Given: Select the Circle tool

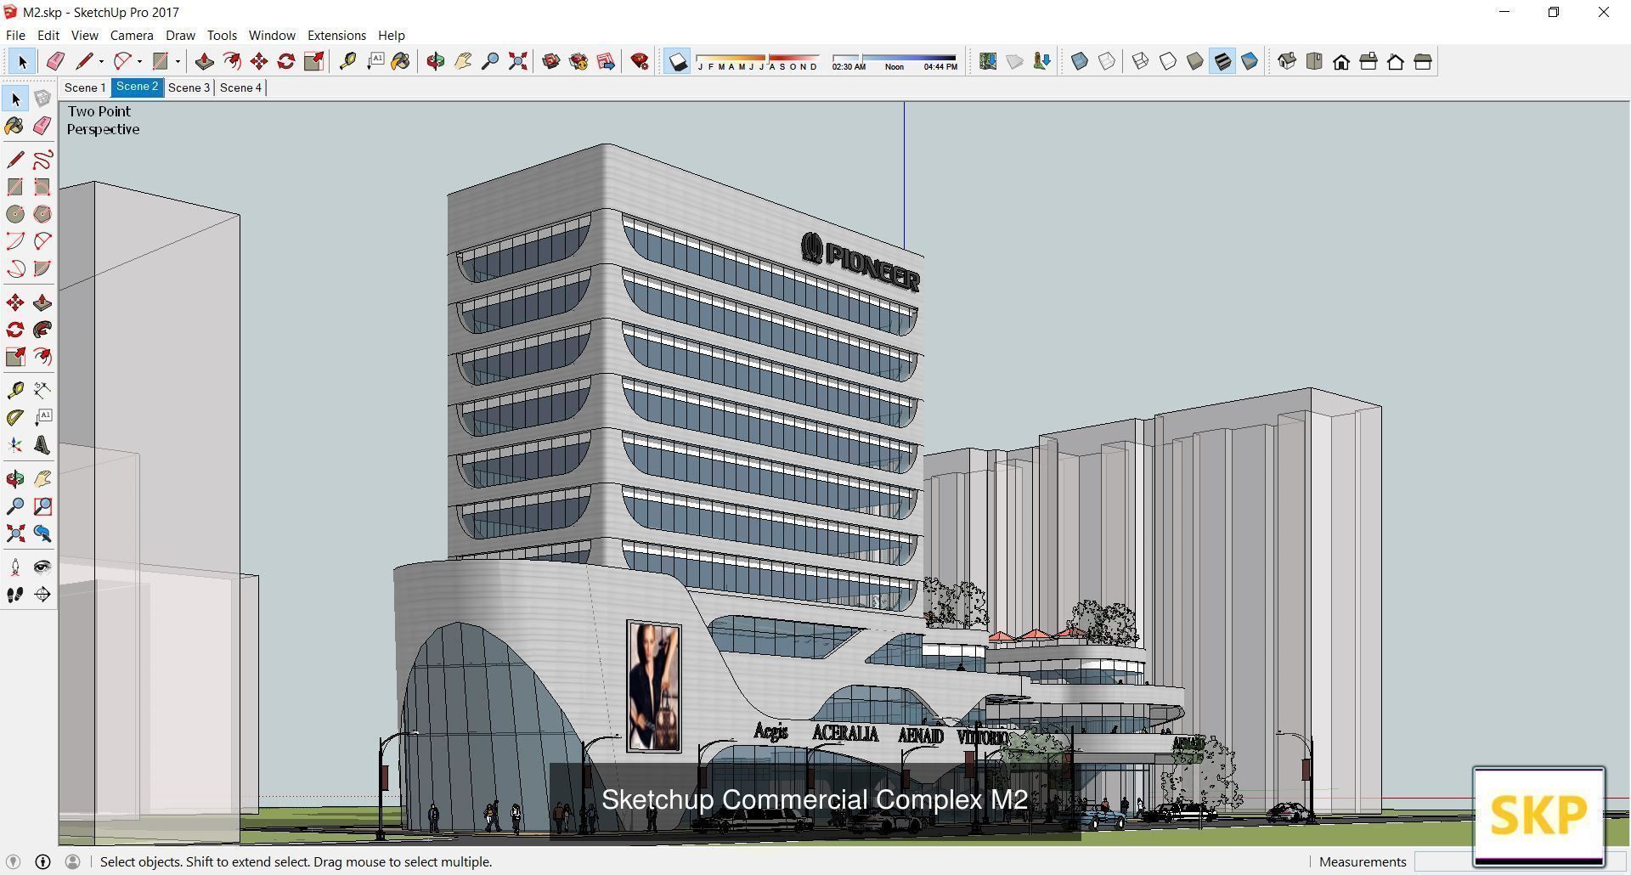Looking at the screenshot, I should tap(15, 214).
